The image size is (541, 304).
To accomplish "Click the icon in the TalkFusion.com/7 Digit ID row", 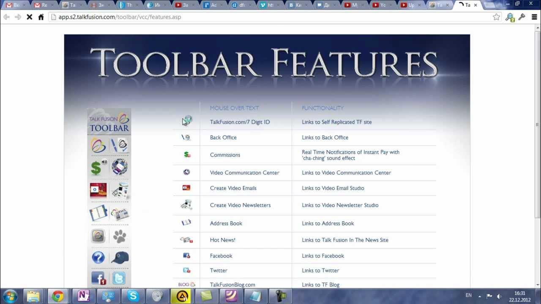I will point(188,120).
